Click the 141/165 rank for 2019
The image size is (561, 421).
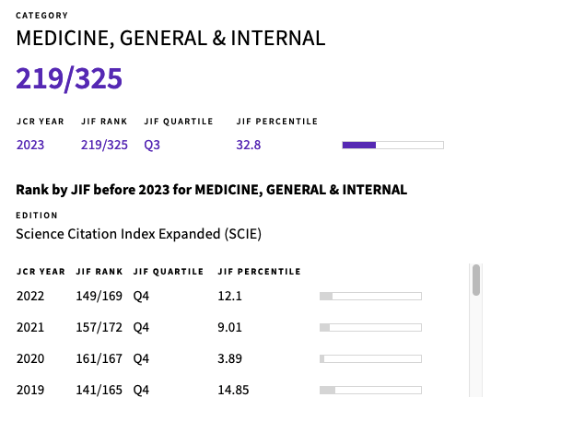click(x=99, y=390)
